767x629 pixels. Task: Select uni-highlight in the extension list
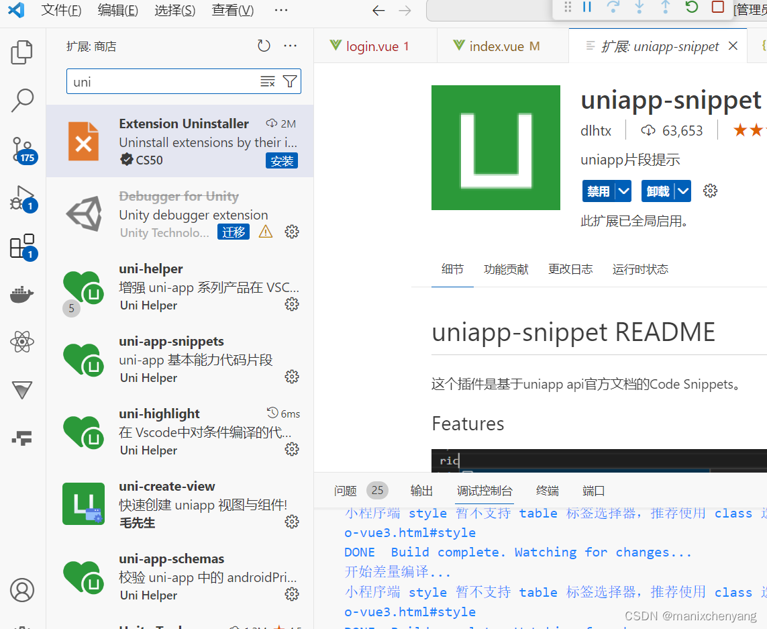click(x=180, y=432)
